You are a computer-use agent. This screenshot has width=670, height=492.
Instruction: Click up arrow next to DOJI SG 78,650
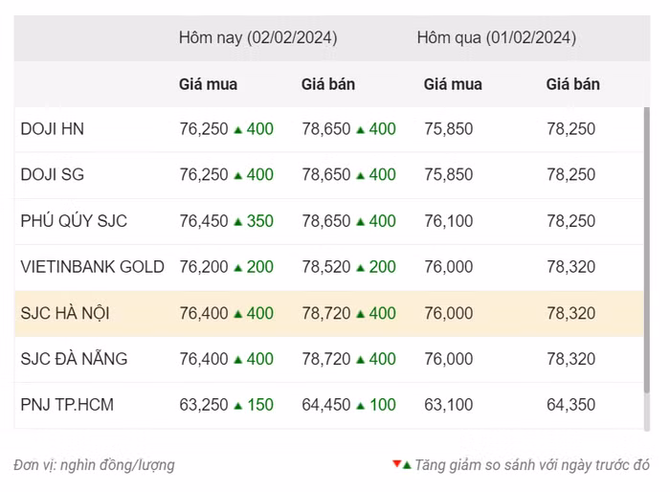tap(360, 175)
